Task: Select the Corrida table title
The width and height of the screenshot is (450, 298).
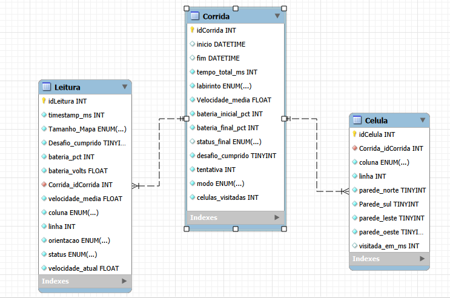Action: pos(216,16)
